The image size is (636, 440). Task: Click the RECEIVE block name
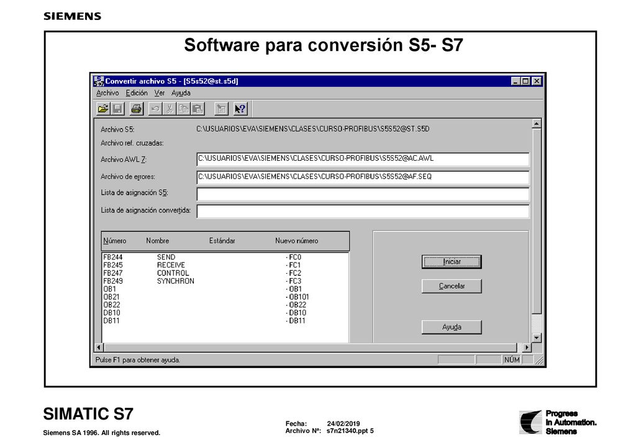[x=171, y=266]
